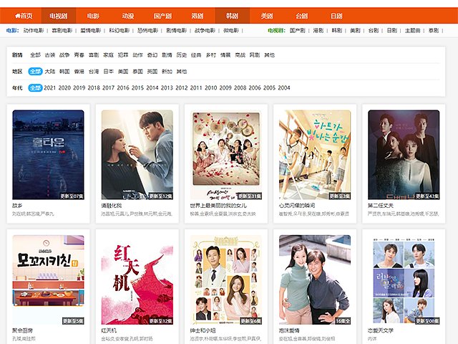The height and width of the screenshot is (344, 458).
Task: Filter by year 2013
Action: pyautogui.click(x=167, y=87)
